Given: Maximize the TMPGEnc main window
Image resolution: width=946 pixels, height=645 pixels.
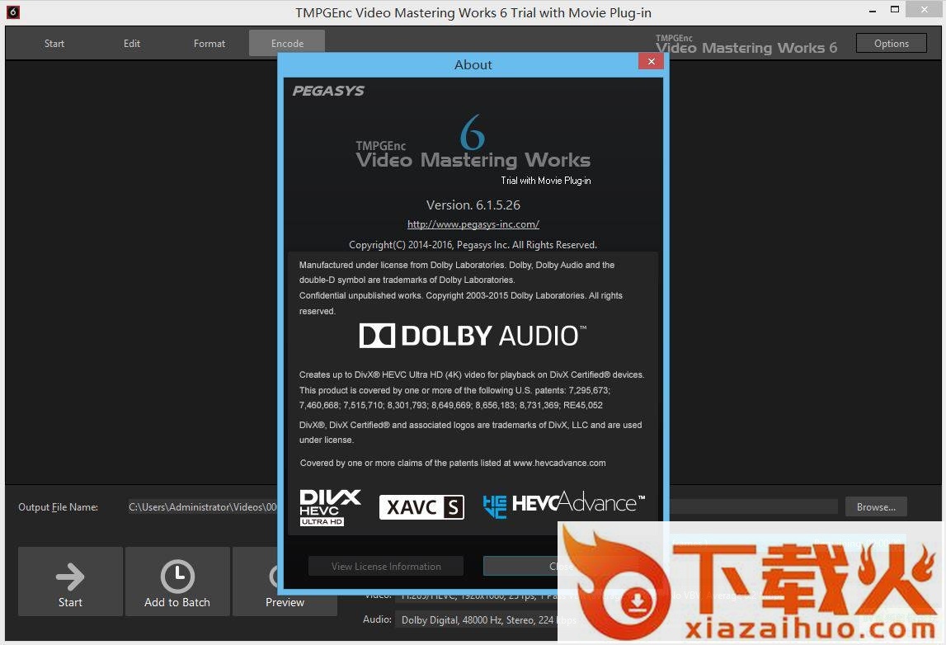Looking at the screenshot, I should click(895, 10).
